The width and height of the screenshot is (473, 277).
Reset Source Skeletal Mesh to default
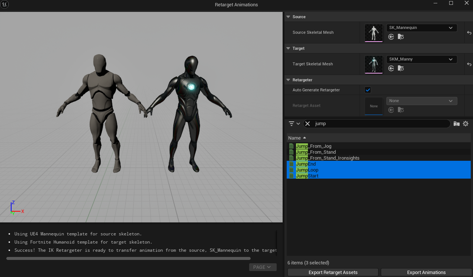pos(469,33)
